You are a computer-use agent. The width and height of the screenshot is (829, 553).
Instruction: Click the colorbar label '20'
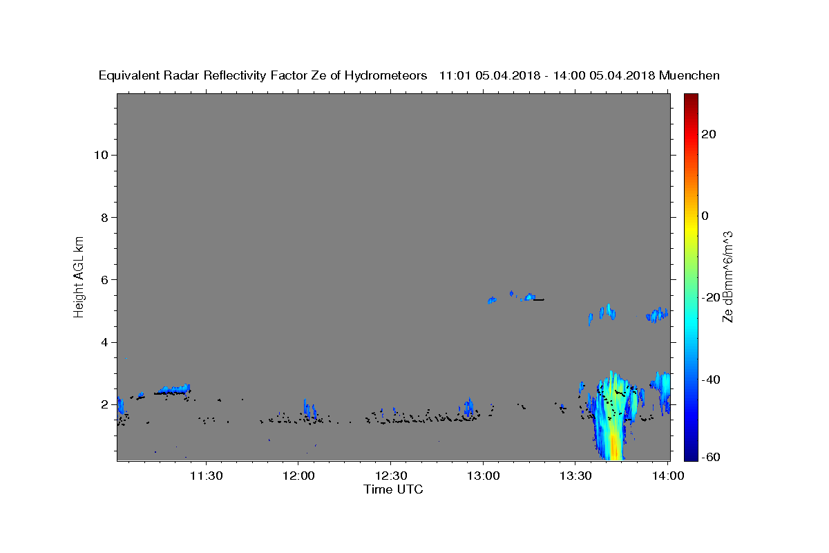click(x=708, y=134)
